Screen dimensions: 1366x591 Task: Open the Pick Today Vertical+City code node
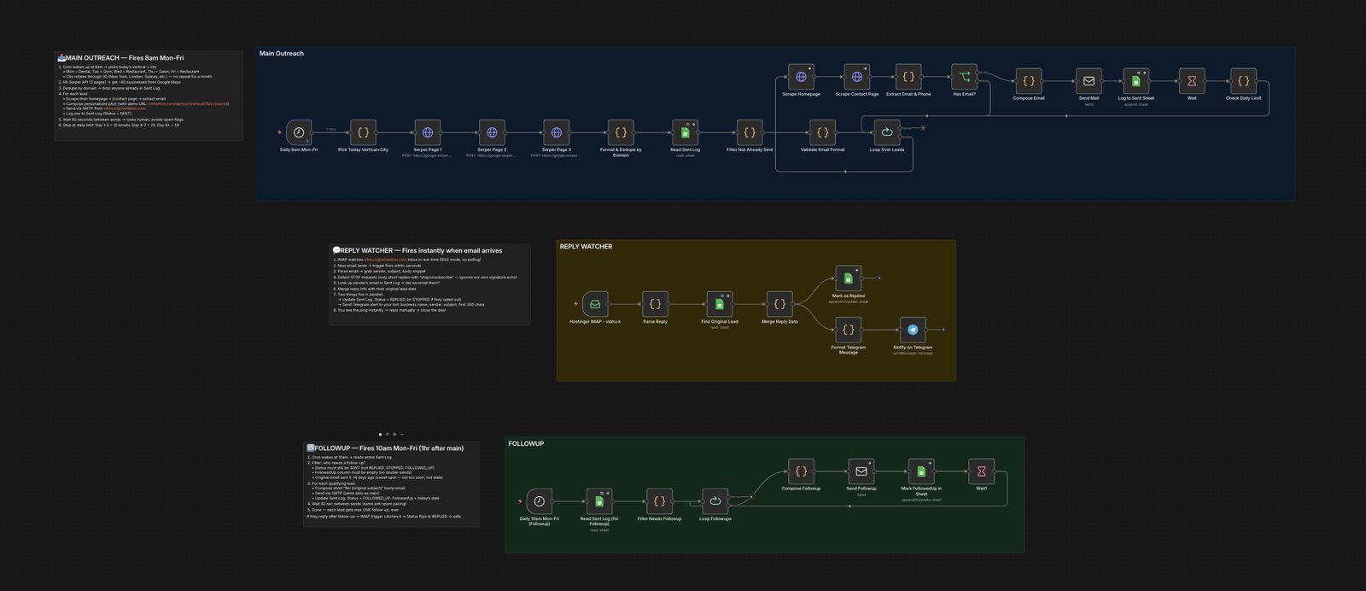tap(363, 132)
